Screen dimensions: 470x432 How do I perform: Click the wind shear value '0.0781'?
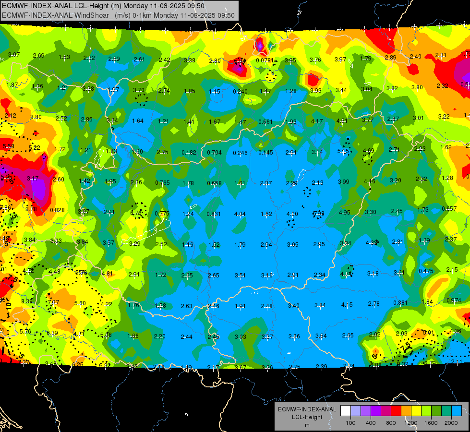[x=265, y=60]
